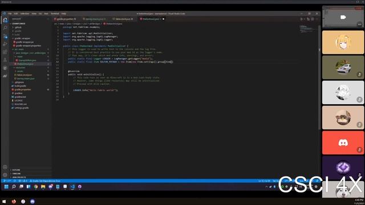Click the errors and warnings counter in status bar
The image size is (365, 205).
(x=23, y=181)
